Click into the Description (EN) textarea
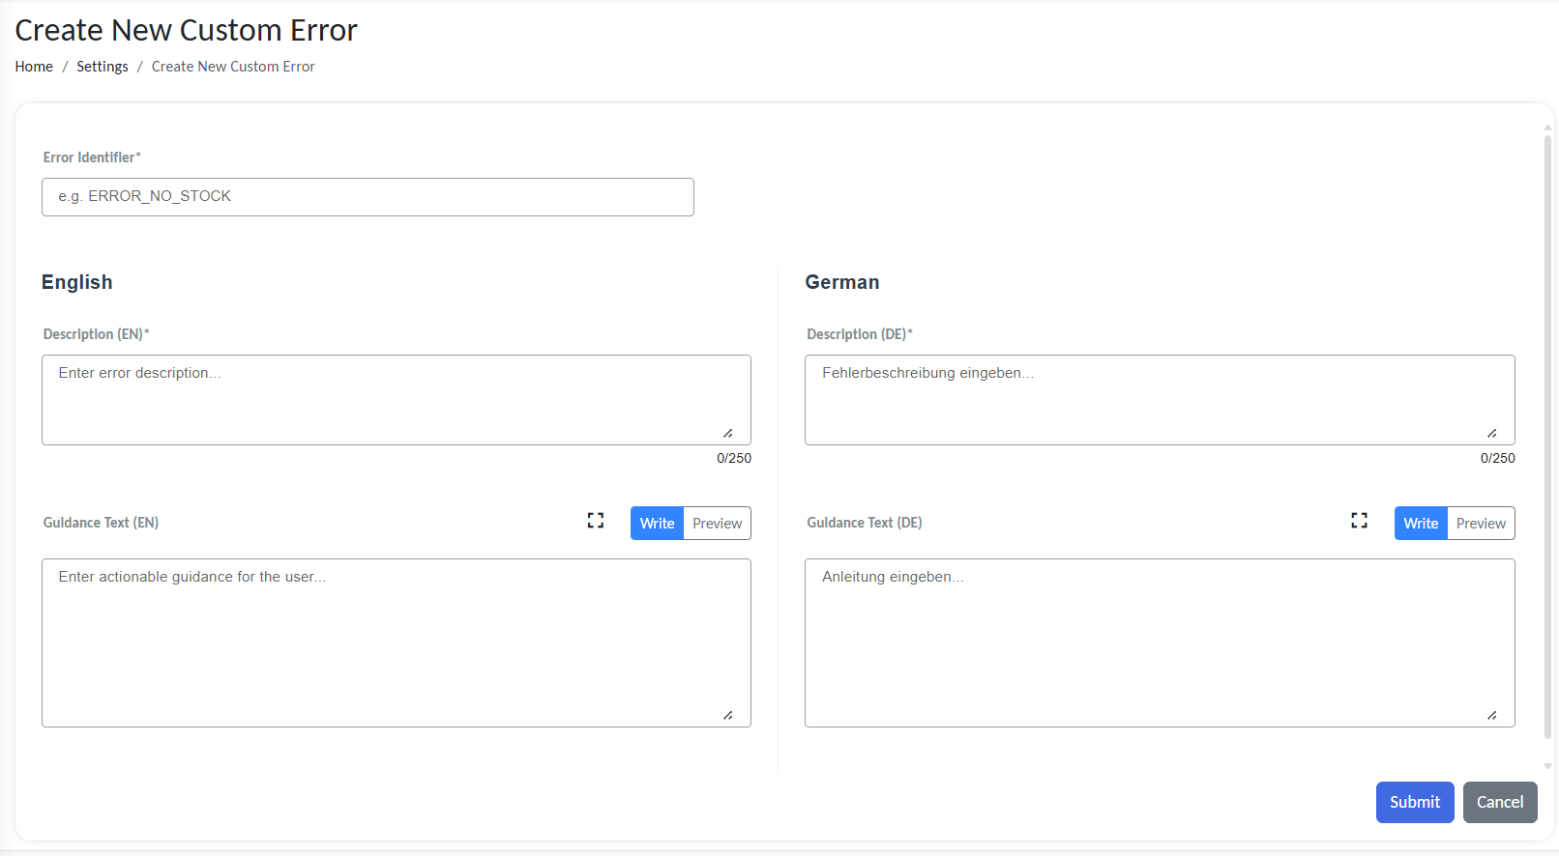The width and height of the screenshot is (1559, 856). (x=396, y=400)
